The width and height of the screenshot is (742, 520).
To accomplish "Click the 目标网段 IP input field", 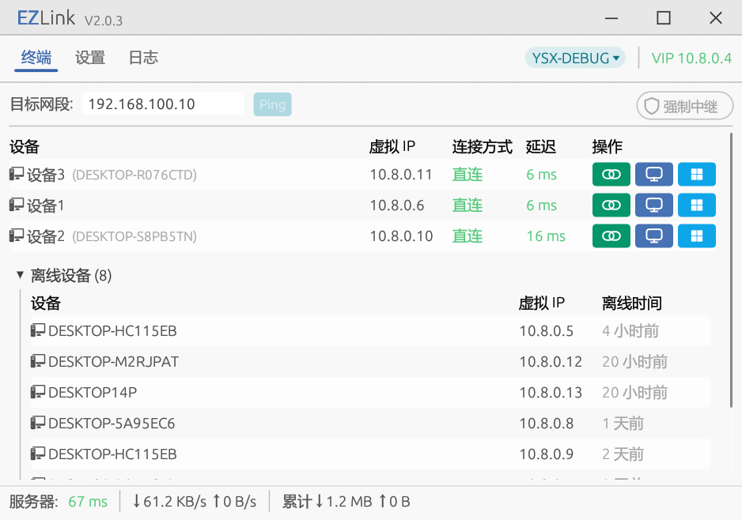I will (163, 104).
